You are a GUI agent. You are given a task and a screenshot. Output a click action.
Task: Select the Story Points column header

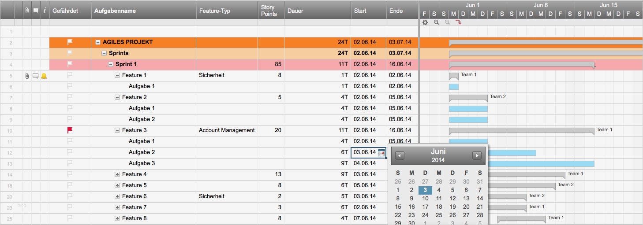[271, 11]
